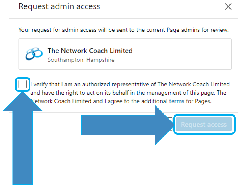Close the Request admin access dialog
The width and height of the screenshot is (238, 188).
228,7
